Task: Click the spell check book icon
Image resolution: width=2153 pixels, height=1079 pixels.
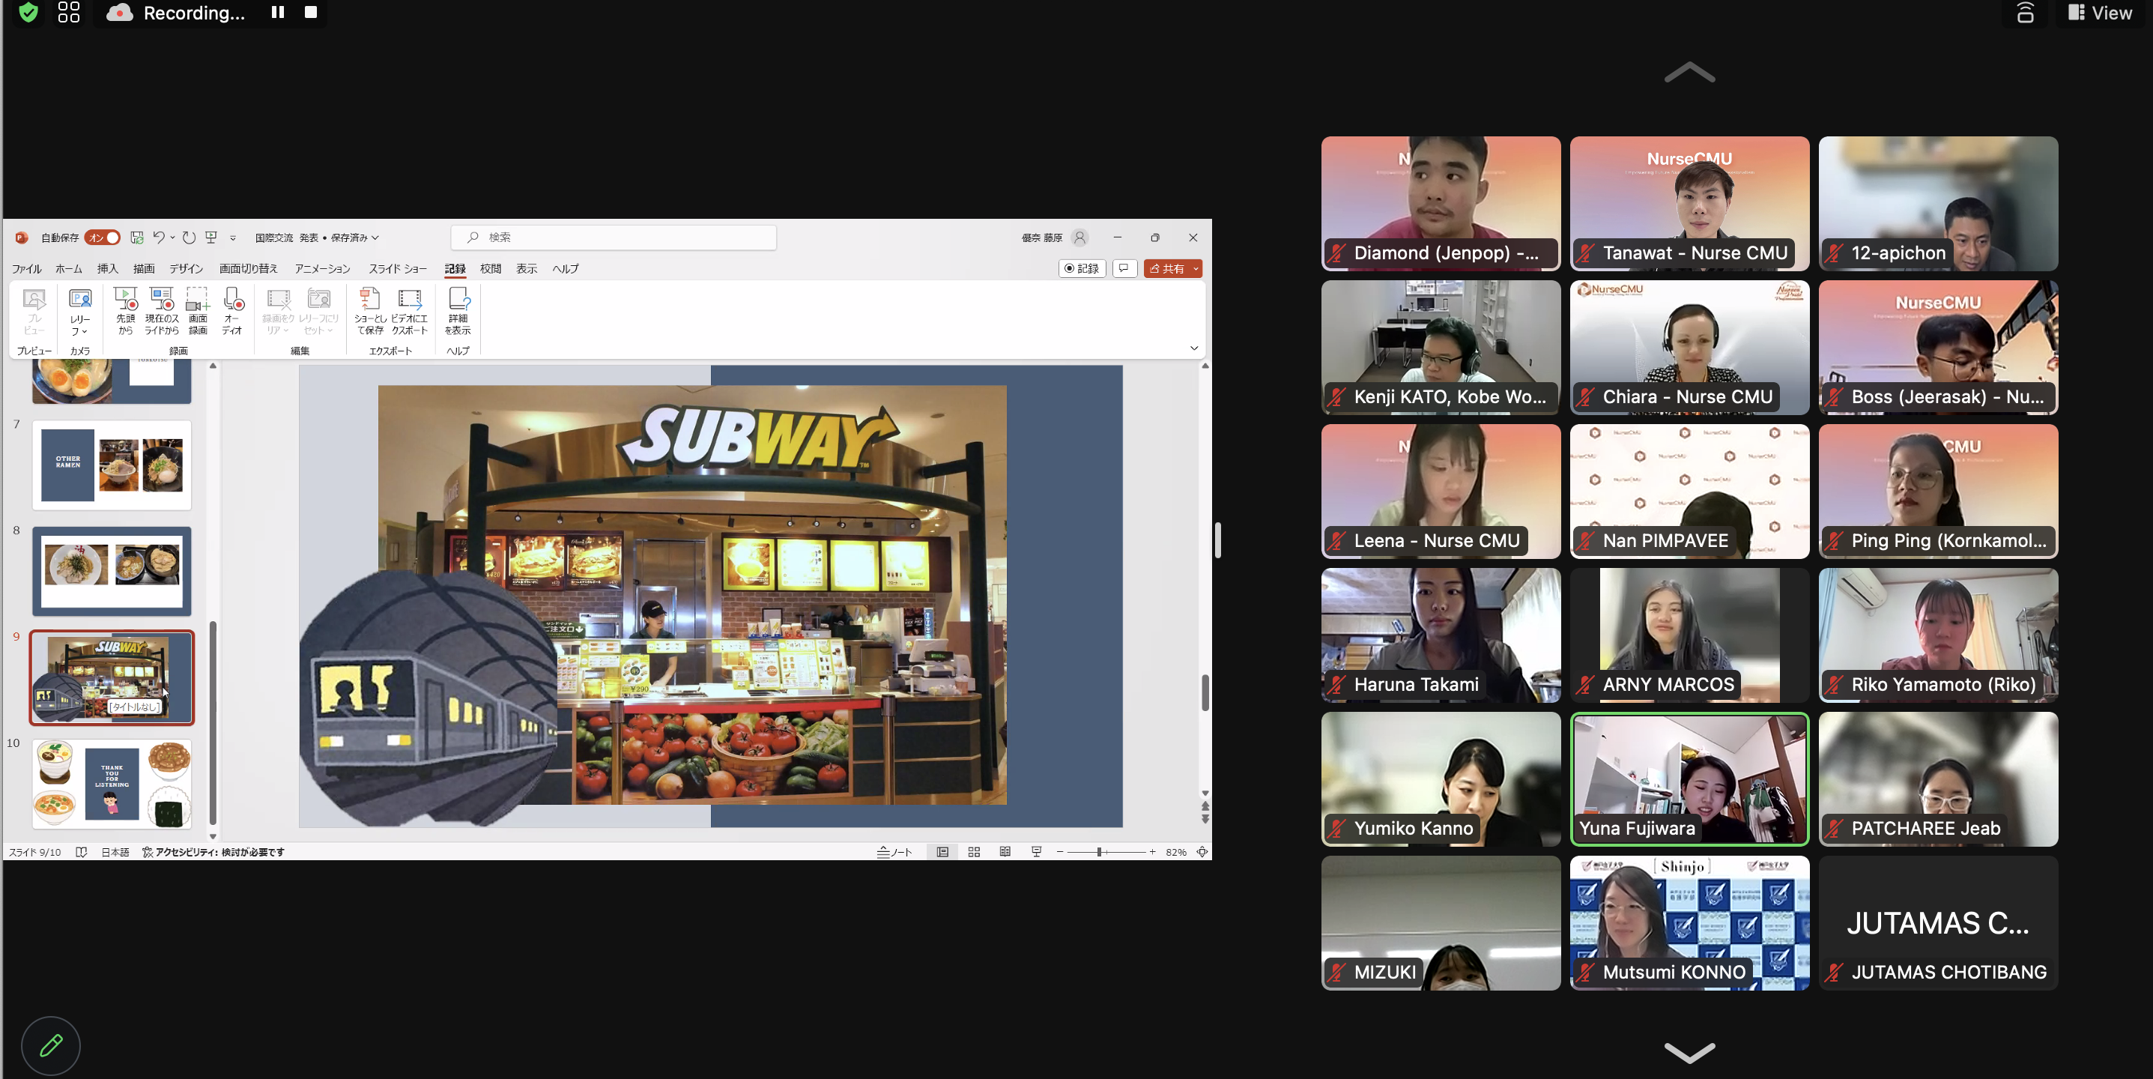Action: point(81,852)
